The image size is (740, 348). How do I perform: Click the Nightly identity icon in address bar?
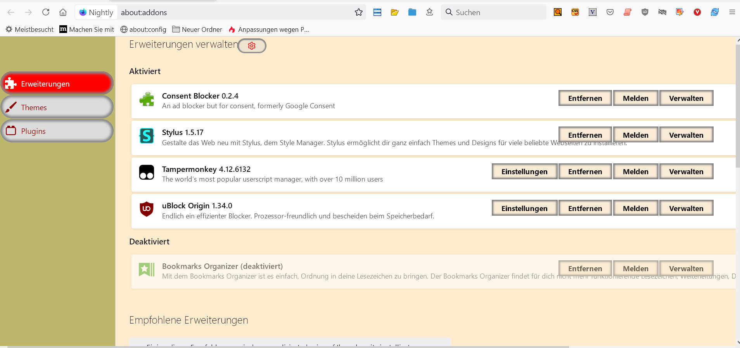point(96,12)
